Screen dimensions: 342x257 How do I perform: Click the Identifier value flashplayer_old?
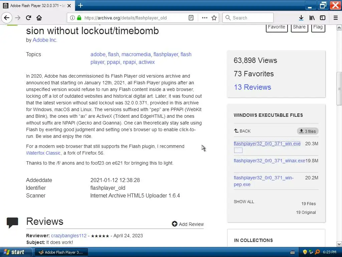pos(108,188)
